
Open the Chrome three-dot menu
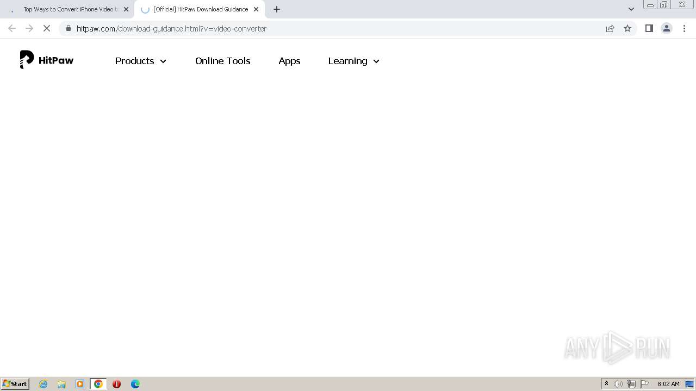684,28
